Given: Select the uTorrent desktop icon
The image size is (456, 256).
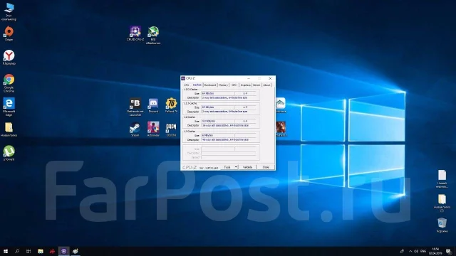Looking at the screenshot, I should coord(9,153).
